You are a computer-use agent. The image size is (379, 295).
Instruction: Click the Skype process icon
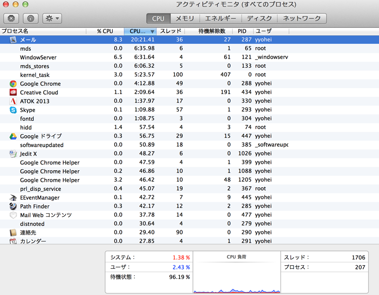tap(13, 110)
